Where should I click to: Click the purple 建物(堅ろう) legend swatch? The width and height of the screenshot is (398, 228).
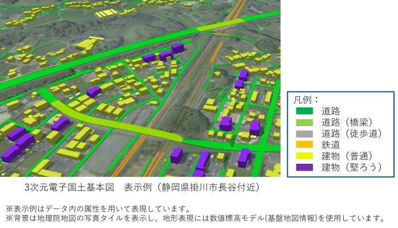(x=304, y=167)
